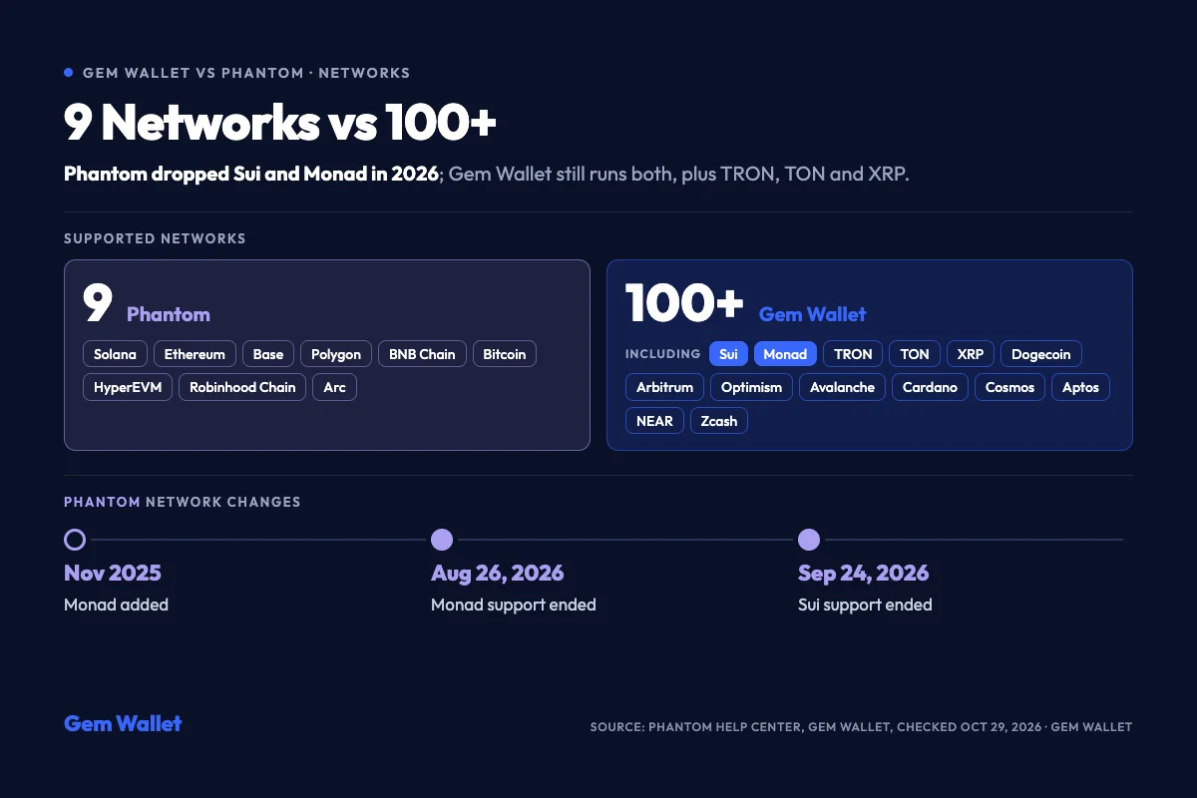The height and width of the screenshot is (798, 1197).
Task: Select the highlighted Monad chip
Action: tap(785, 354)
